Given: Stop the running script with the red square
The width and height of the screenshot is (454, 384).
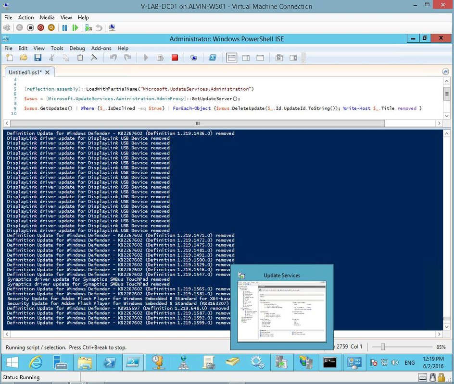Looking at the screenshot, I should coord(175,58).
